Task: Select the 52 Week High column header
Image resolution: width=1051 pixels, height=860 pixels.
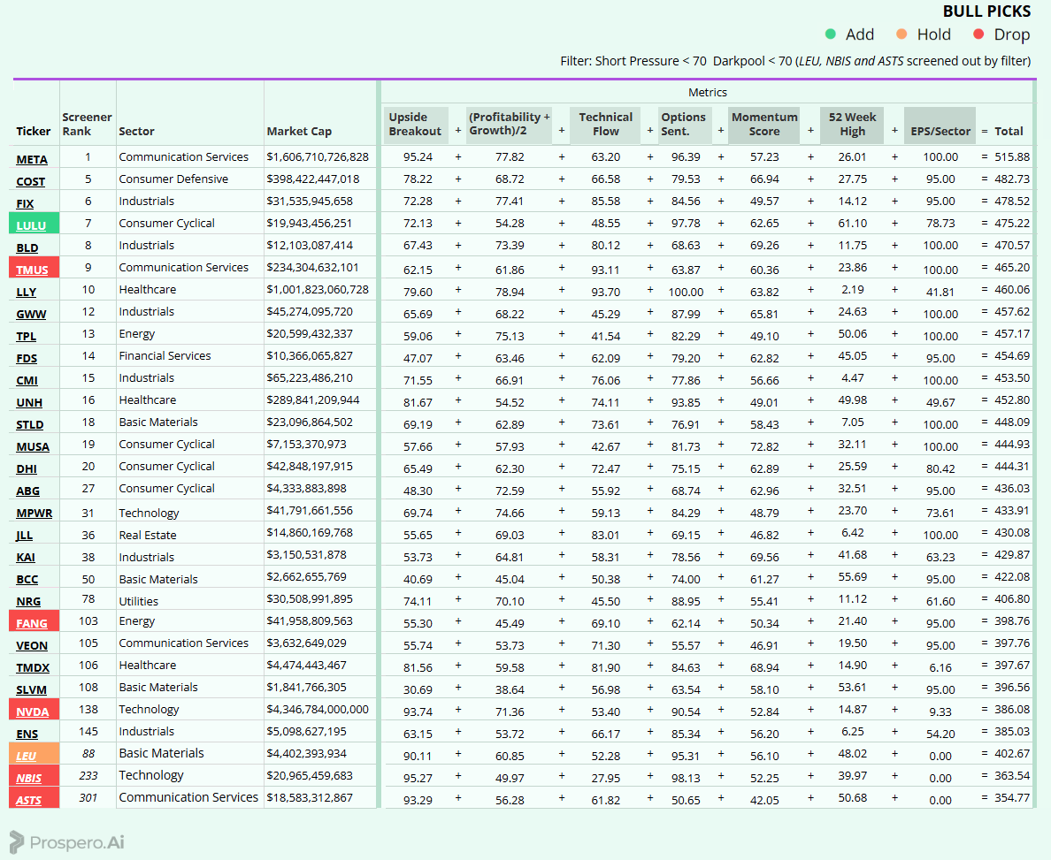Action: coord(852,125)
